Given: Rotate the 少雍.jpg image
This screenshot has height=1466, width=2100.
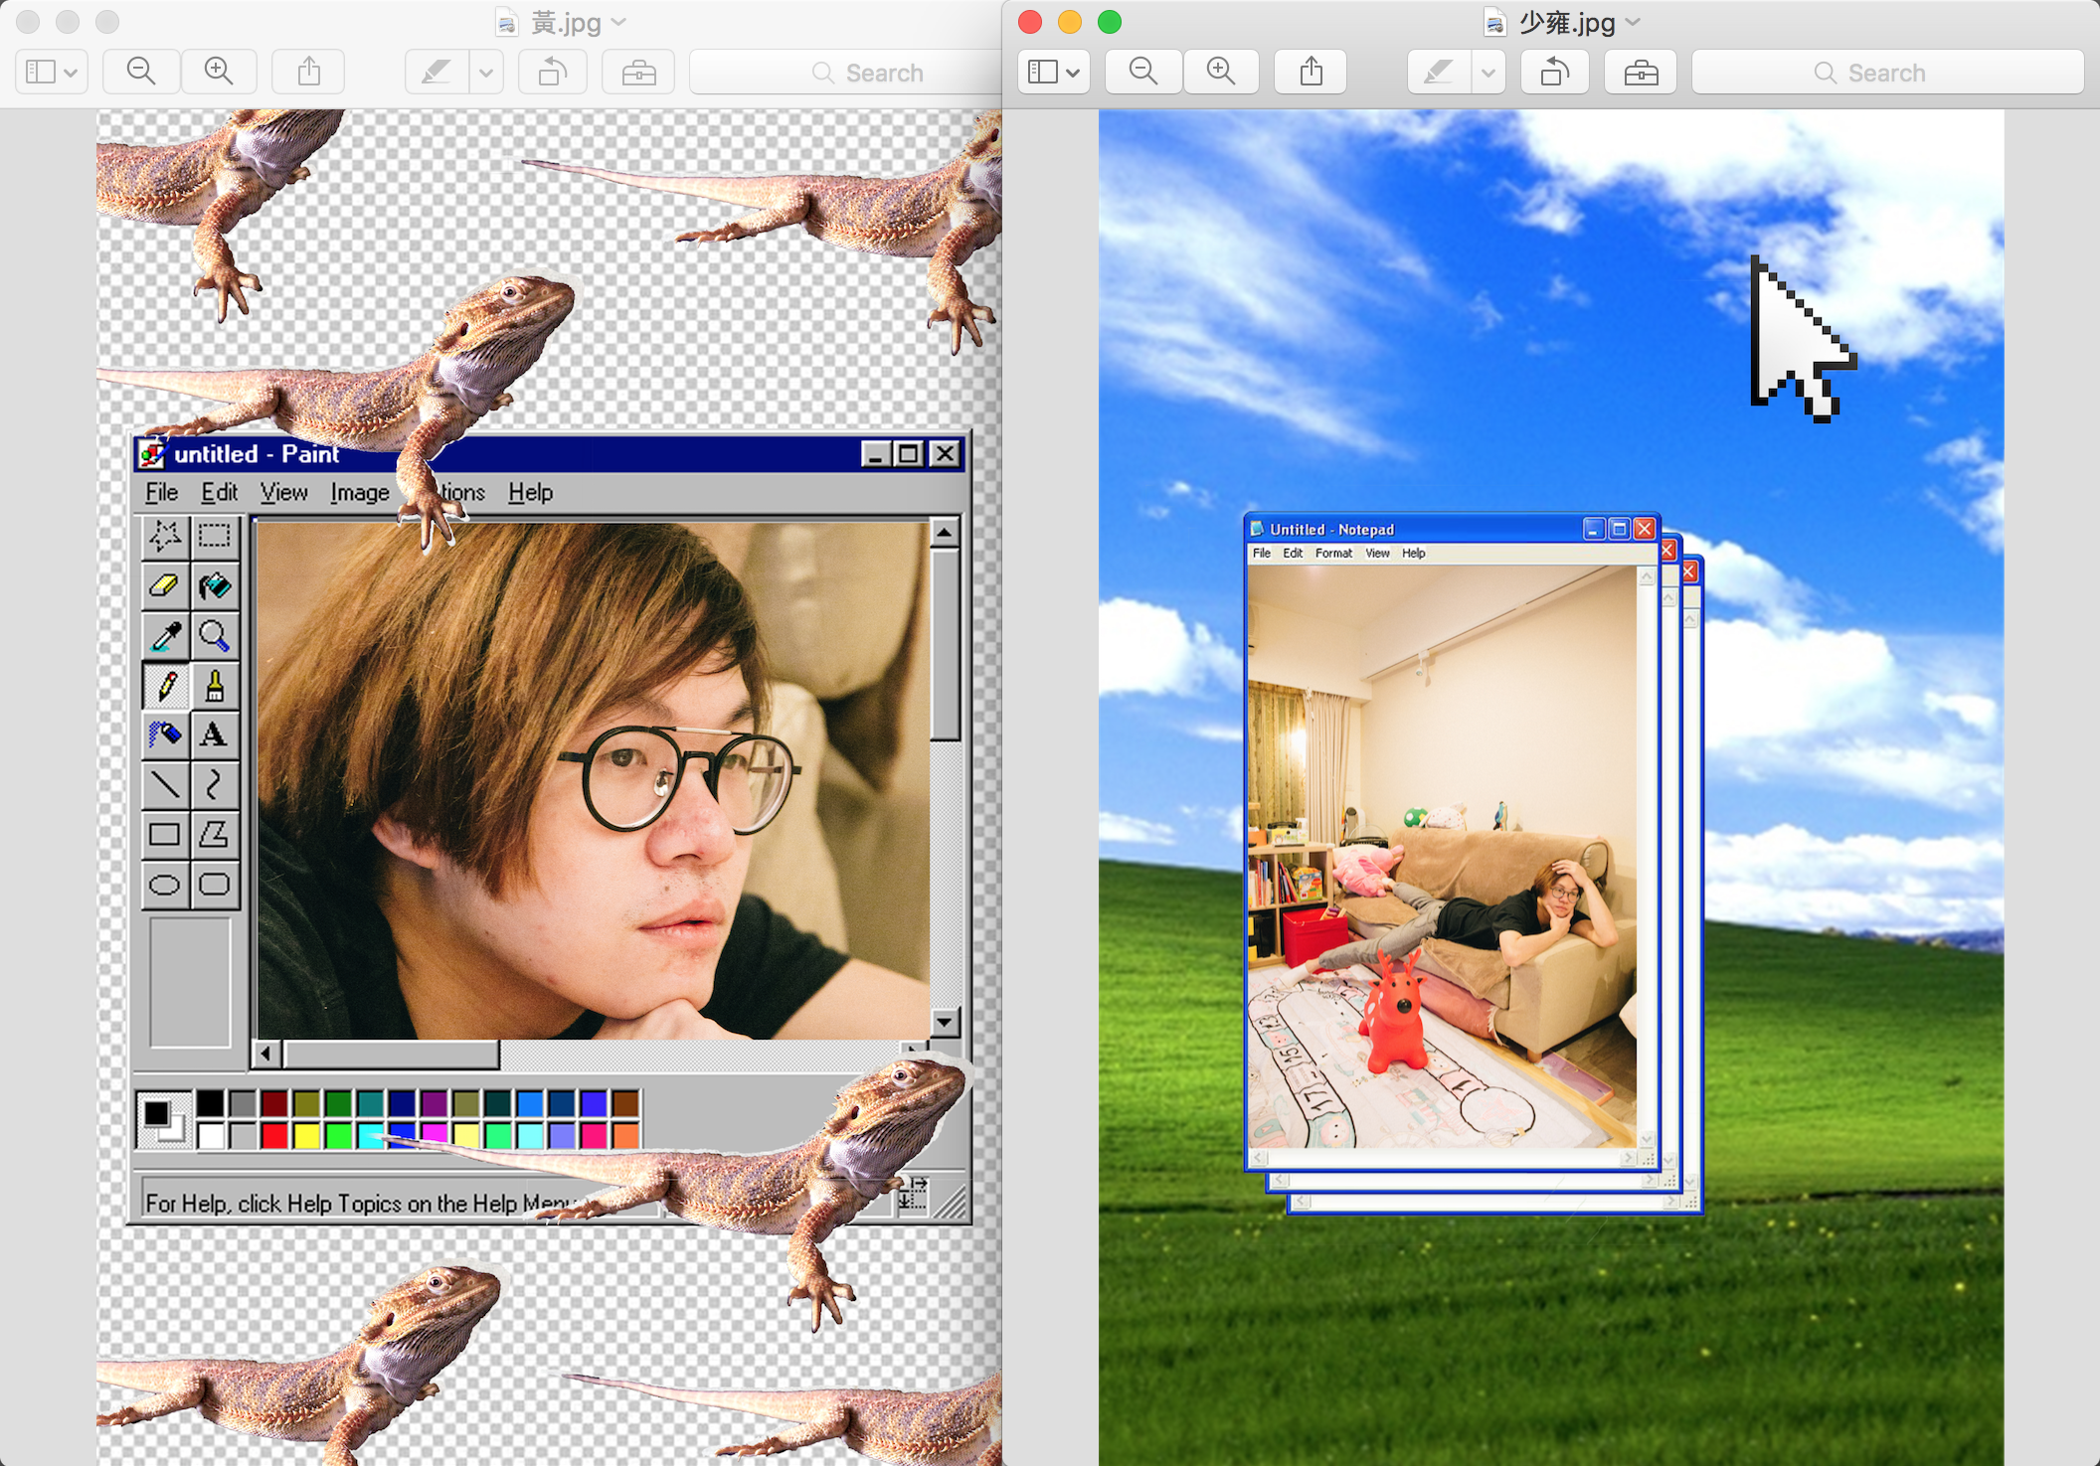Looking at the screenshot, I should click(1555, 72).
